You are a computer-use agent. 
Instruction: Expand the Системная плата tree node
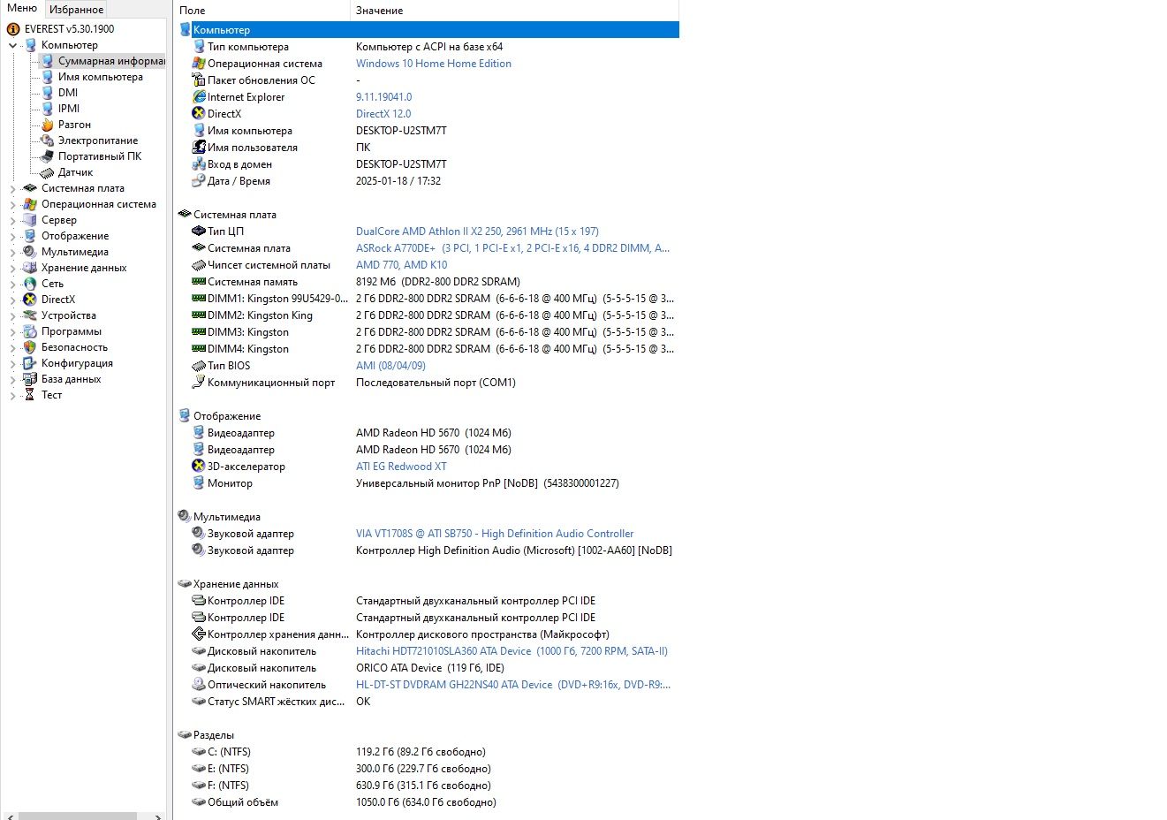[12, 188]
